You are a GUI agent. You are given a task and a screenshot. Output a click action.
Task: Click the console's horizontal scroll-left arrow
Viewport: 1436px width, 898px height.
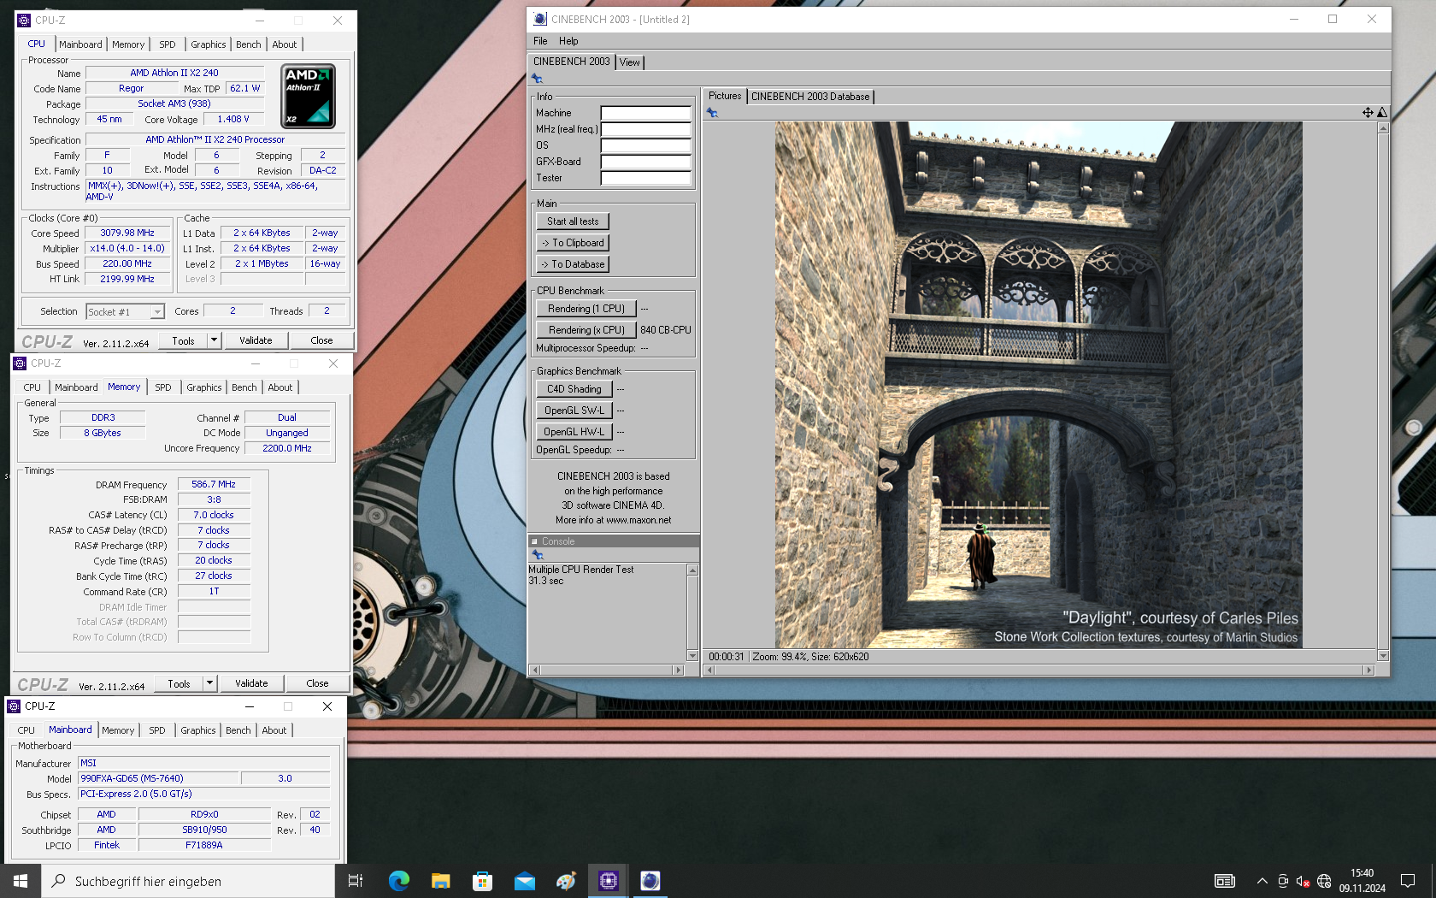click(535, 671)
